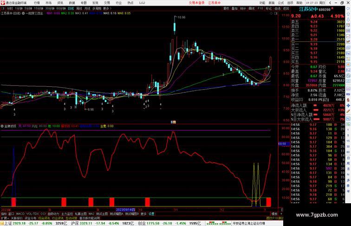The height and width of the screenshot is (226, 351).
Task: Click the main chart indicator settings circle icon
Action: point(23,13)
